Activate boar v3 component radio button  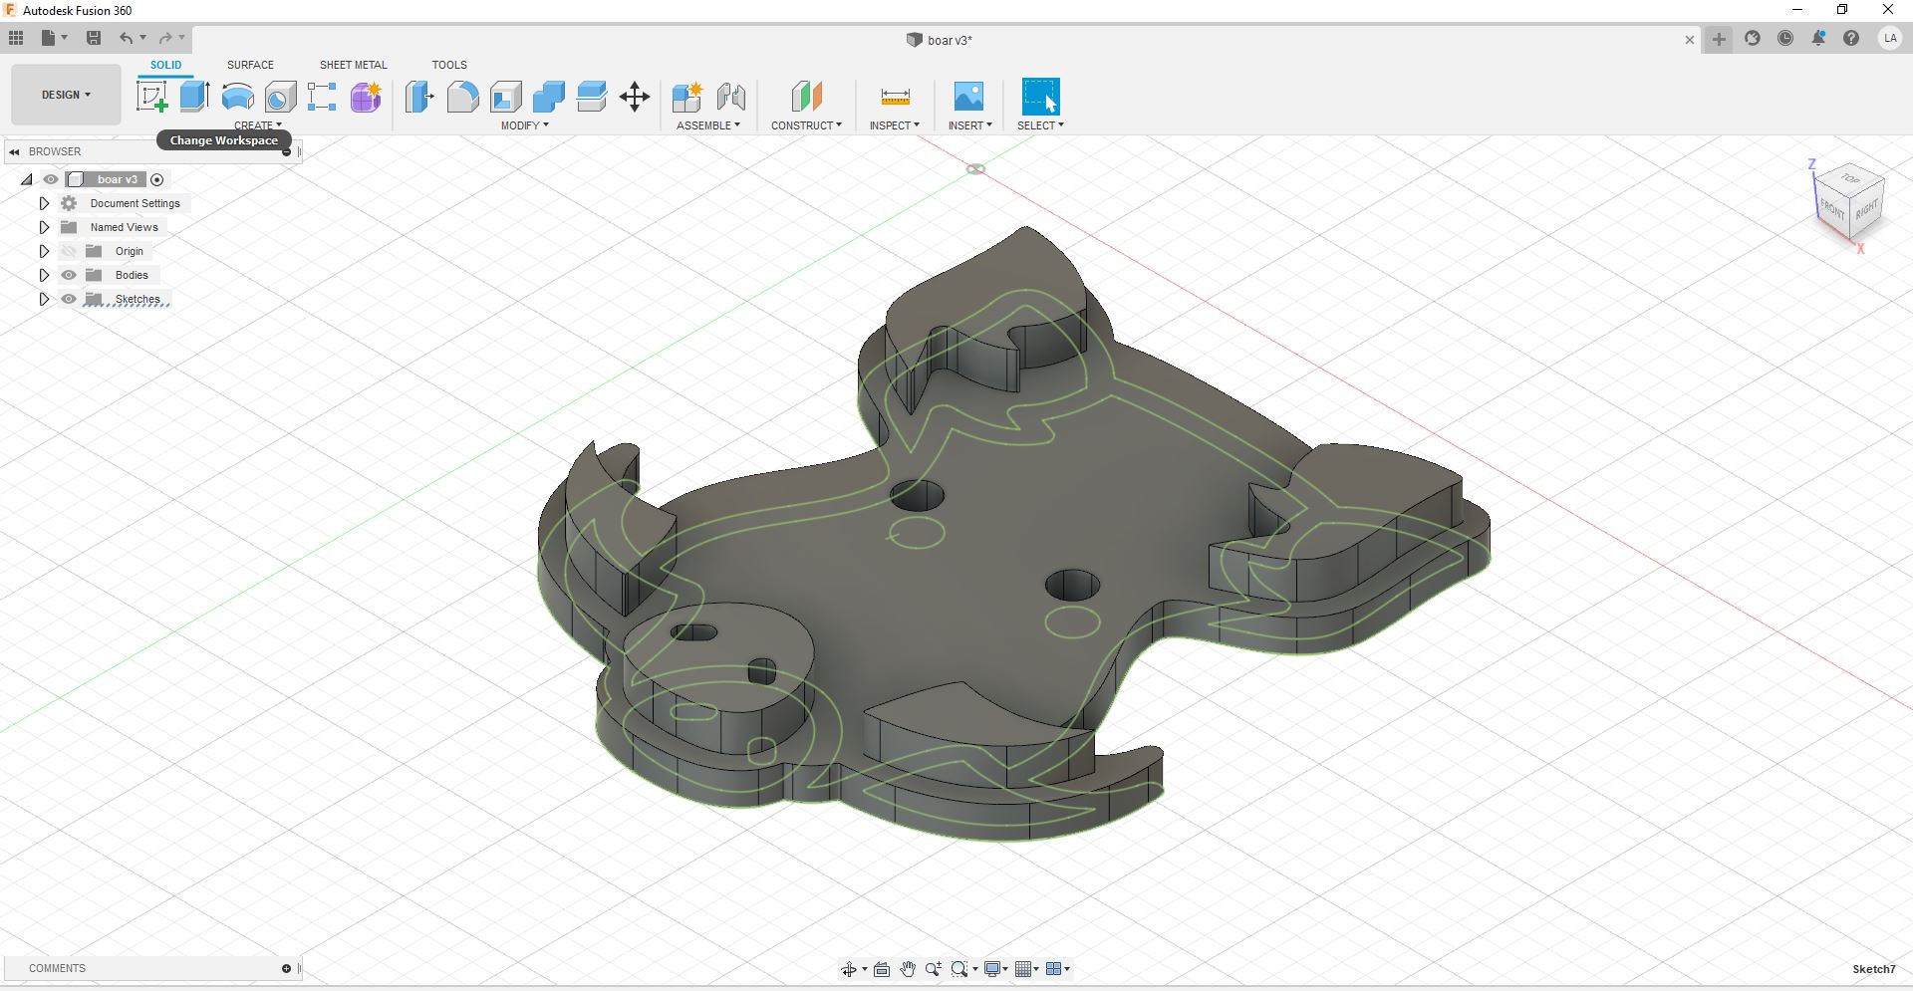(156, 179)
